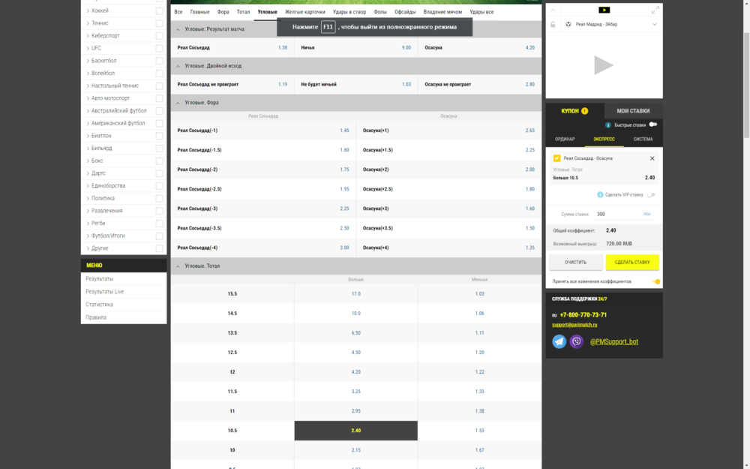750x469 pixels.
Task: Expand the Хоккей sport category
Action: (x=88, y=11)
